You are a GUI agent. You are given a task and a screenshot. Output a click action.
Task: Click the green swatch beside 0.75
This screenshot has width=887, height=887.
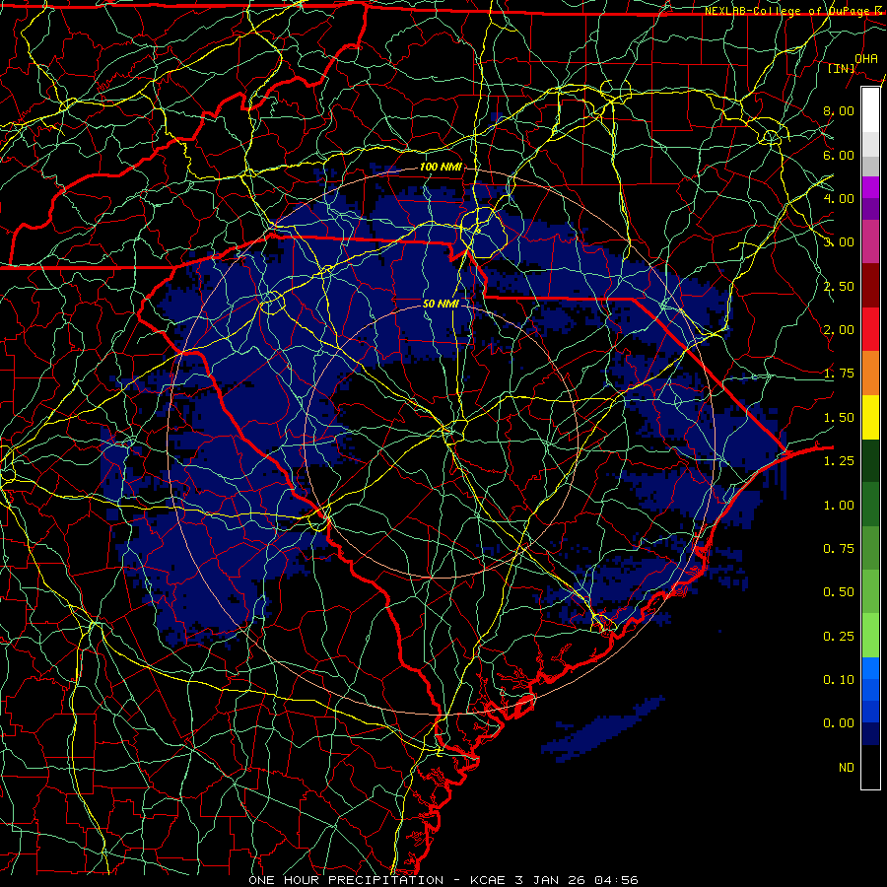pyautogui.click(x=870, y=548)
